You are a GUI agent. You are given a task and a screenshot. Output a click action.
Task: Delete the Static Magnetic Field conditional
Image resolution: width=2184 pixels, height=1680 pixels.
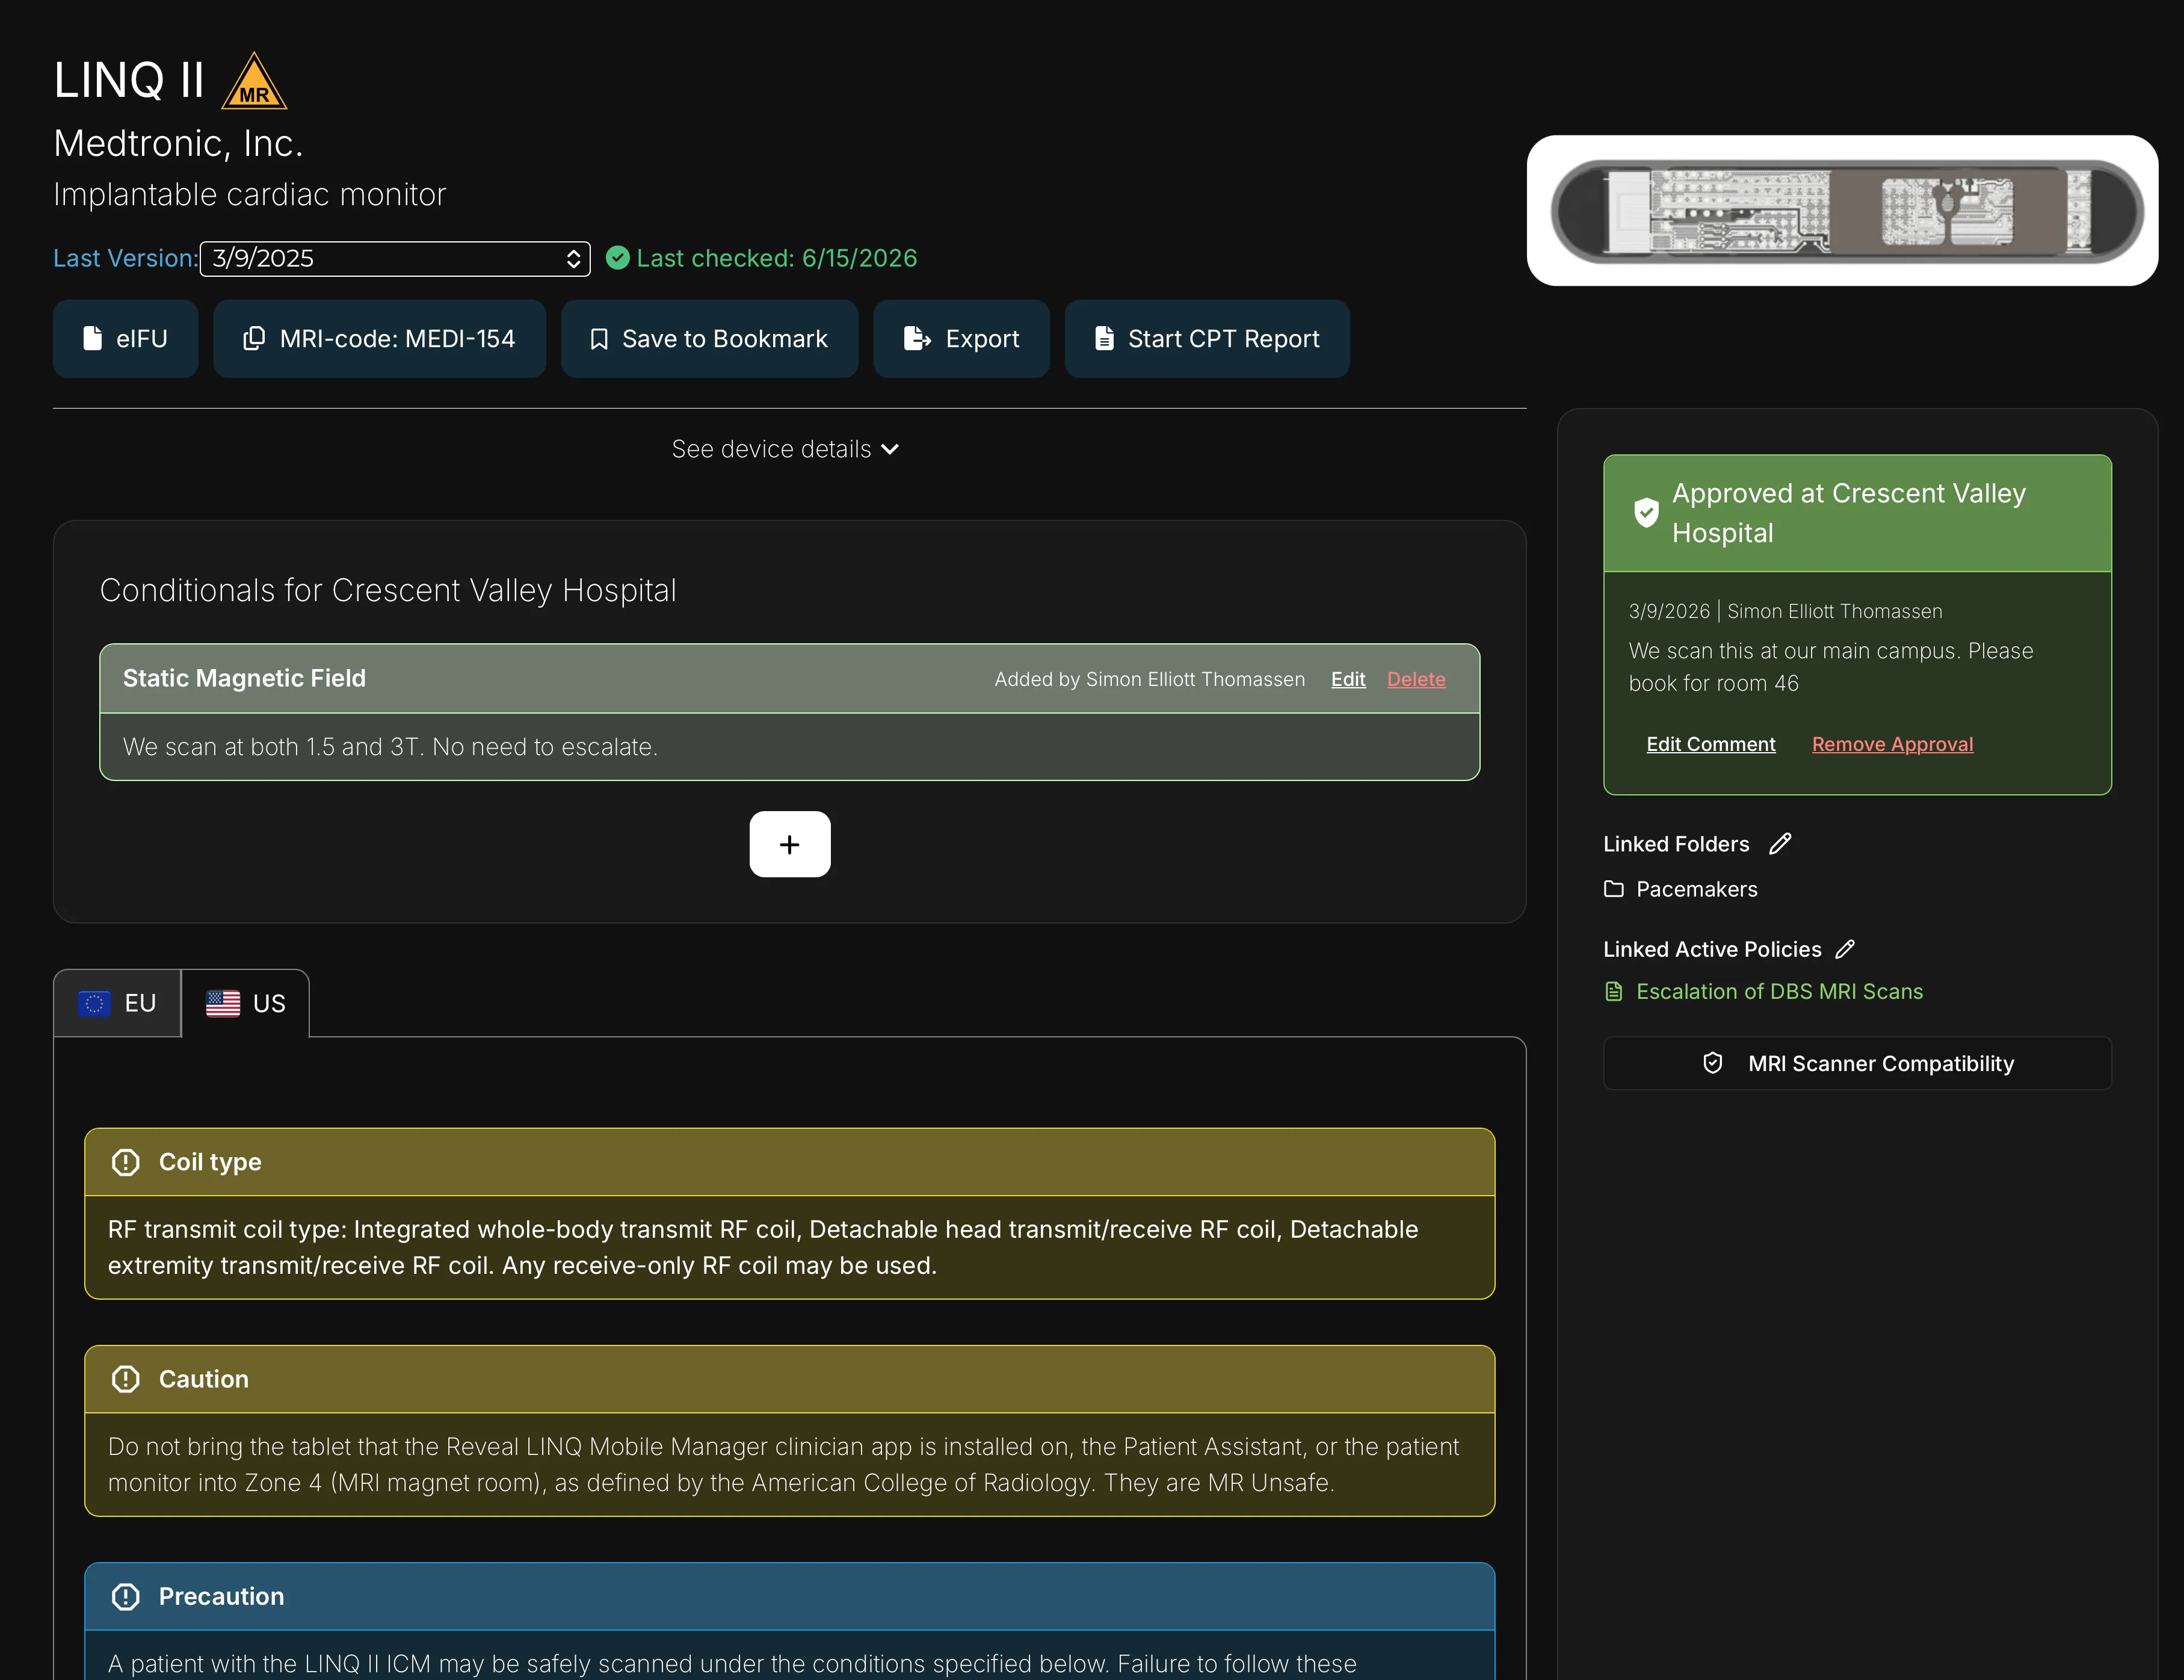(1416, 679)
